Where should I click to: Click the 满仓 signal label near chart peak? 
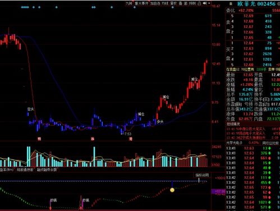[x=195, y=79]
